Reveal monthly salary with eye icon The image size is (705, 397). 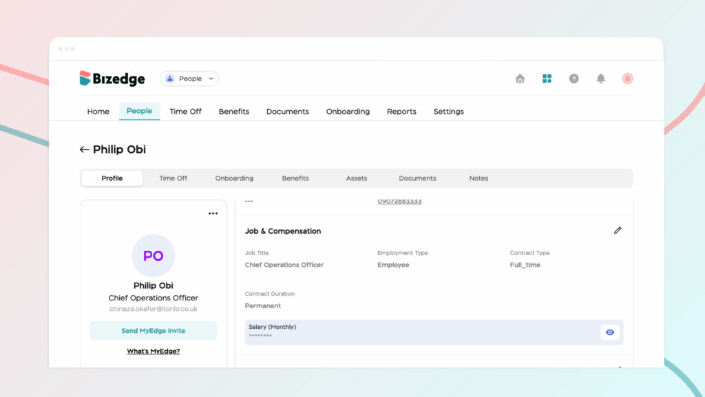(x=610, y=332)
